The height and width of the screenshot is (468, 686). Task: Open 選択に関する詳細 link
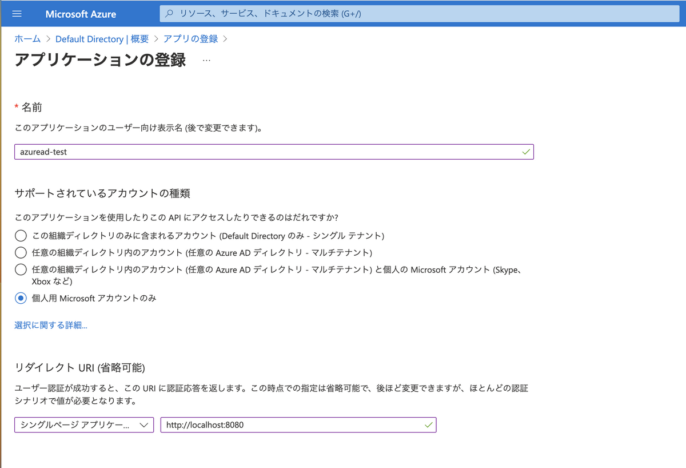[x=51, y=326]
